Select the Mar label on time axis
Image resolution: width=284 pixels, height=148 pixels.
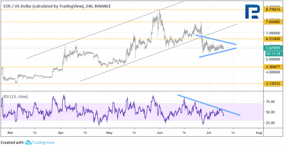coord(10,132)
